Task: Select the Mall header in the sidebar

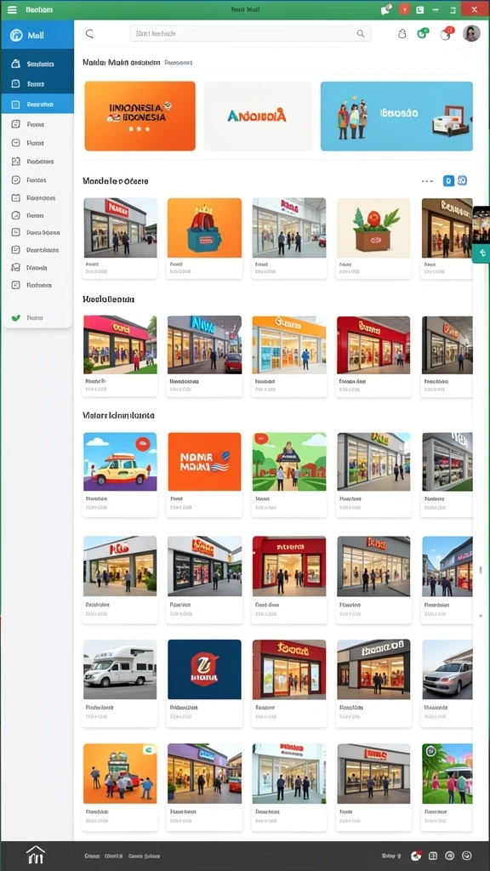Action: [37, 35]
